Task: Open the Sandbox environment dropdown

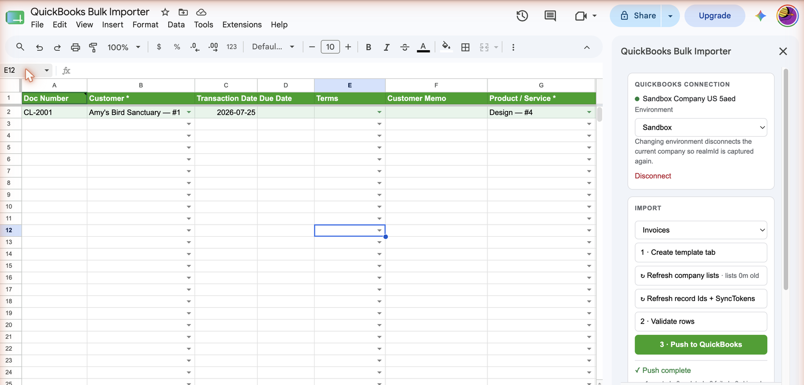Action: tap(701, 128)
